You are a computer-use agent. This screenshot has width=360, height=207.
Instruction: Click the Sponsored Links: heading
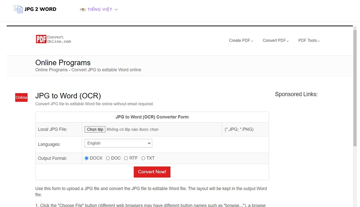[x=296, y=94]
